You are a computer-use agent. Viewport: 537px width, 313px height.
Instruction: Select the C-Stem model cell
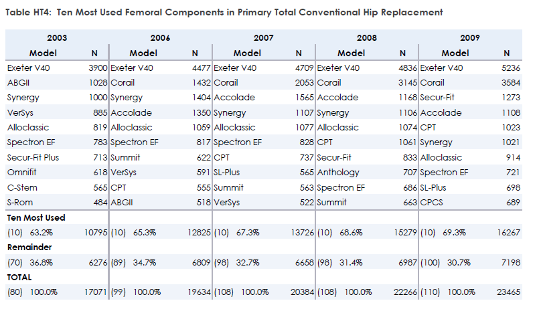click(21, 187)
